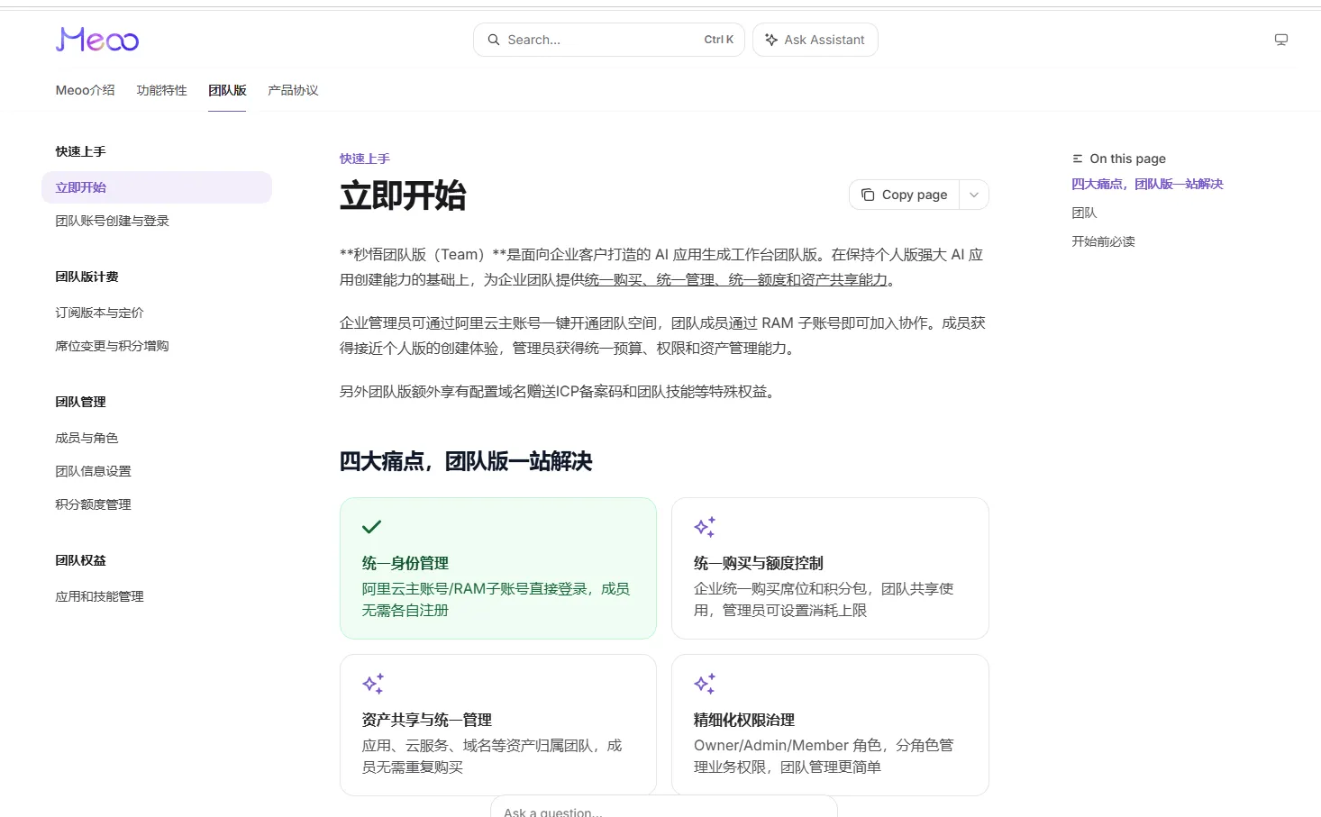
Task: Open the Copy page dropdown arrow
Action: 974,195
